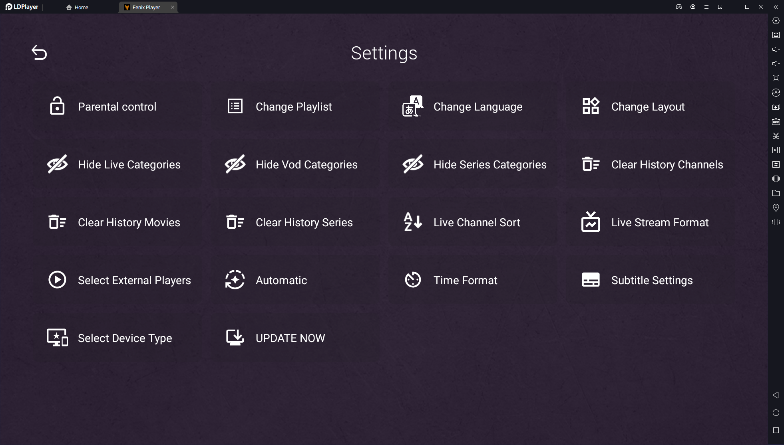Select the Automatic label
784x445 pixels.
281,280
